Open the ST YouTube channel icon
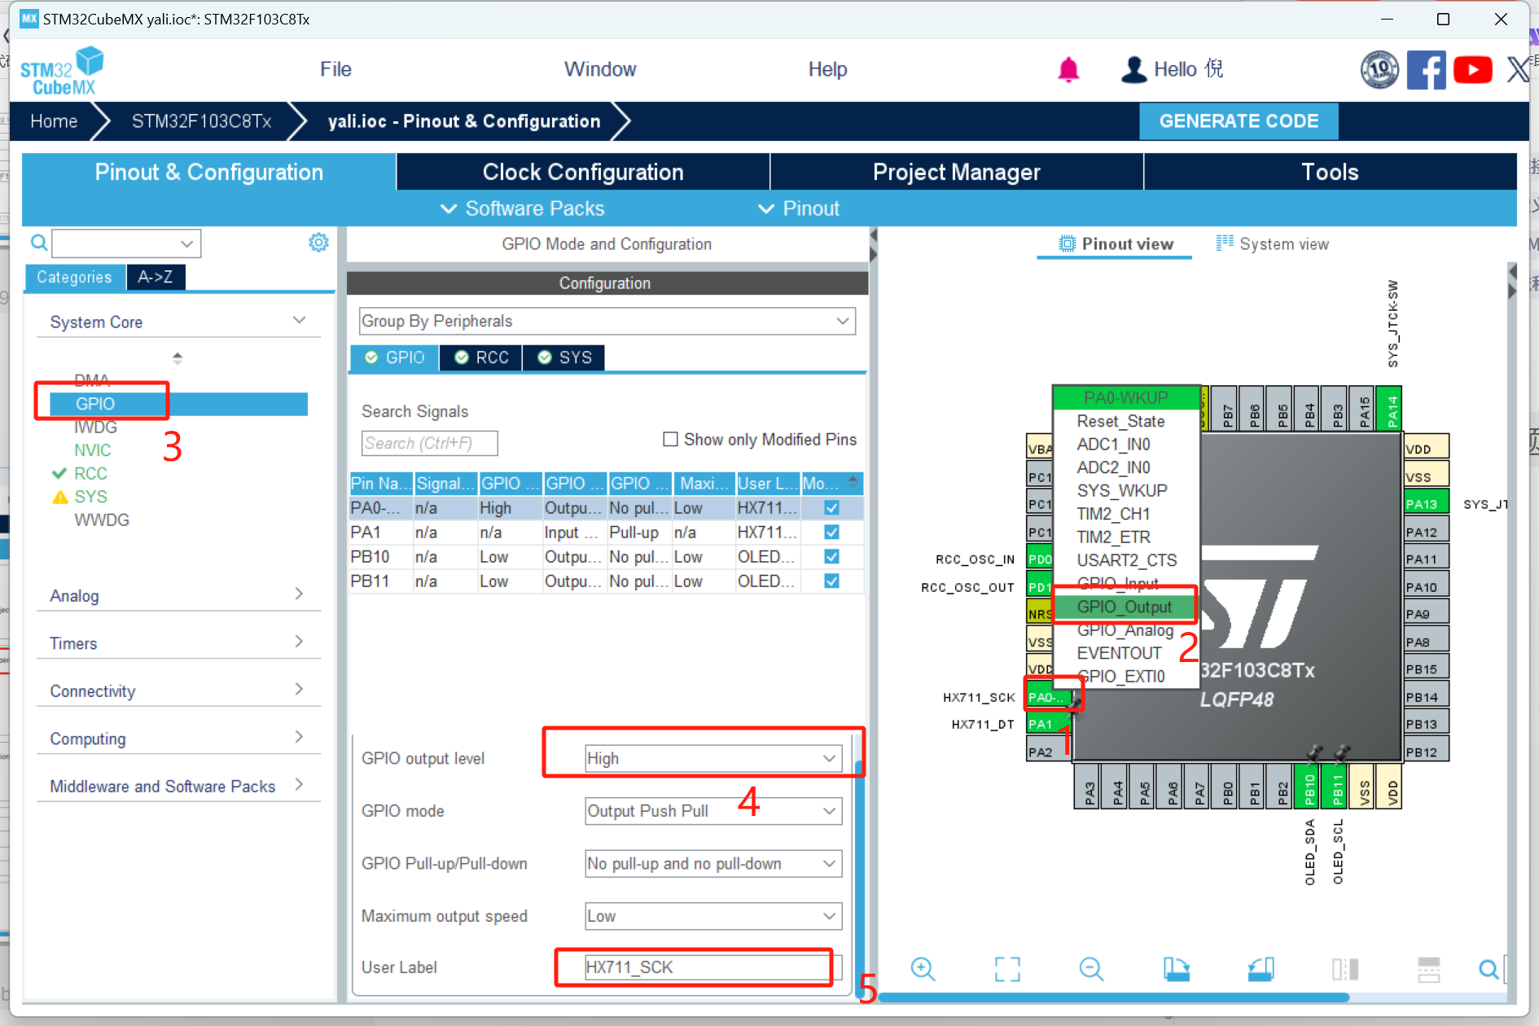This screenshot has height=1026, width=1539. pos(1472,70)
